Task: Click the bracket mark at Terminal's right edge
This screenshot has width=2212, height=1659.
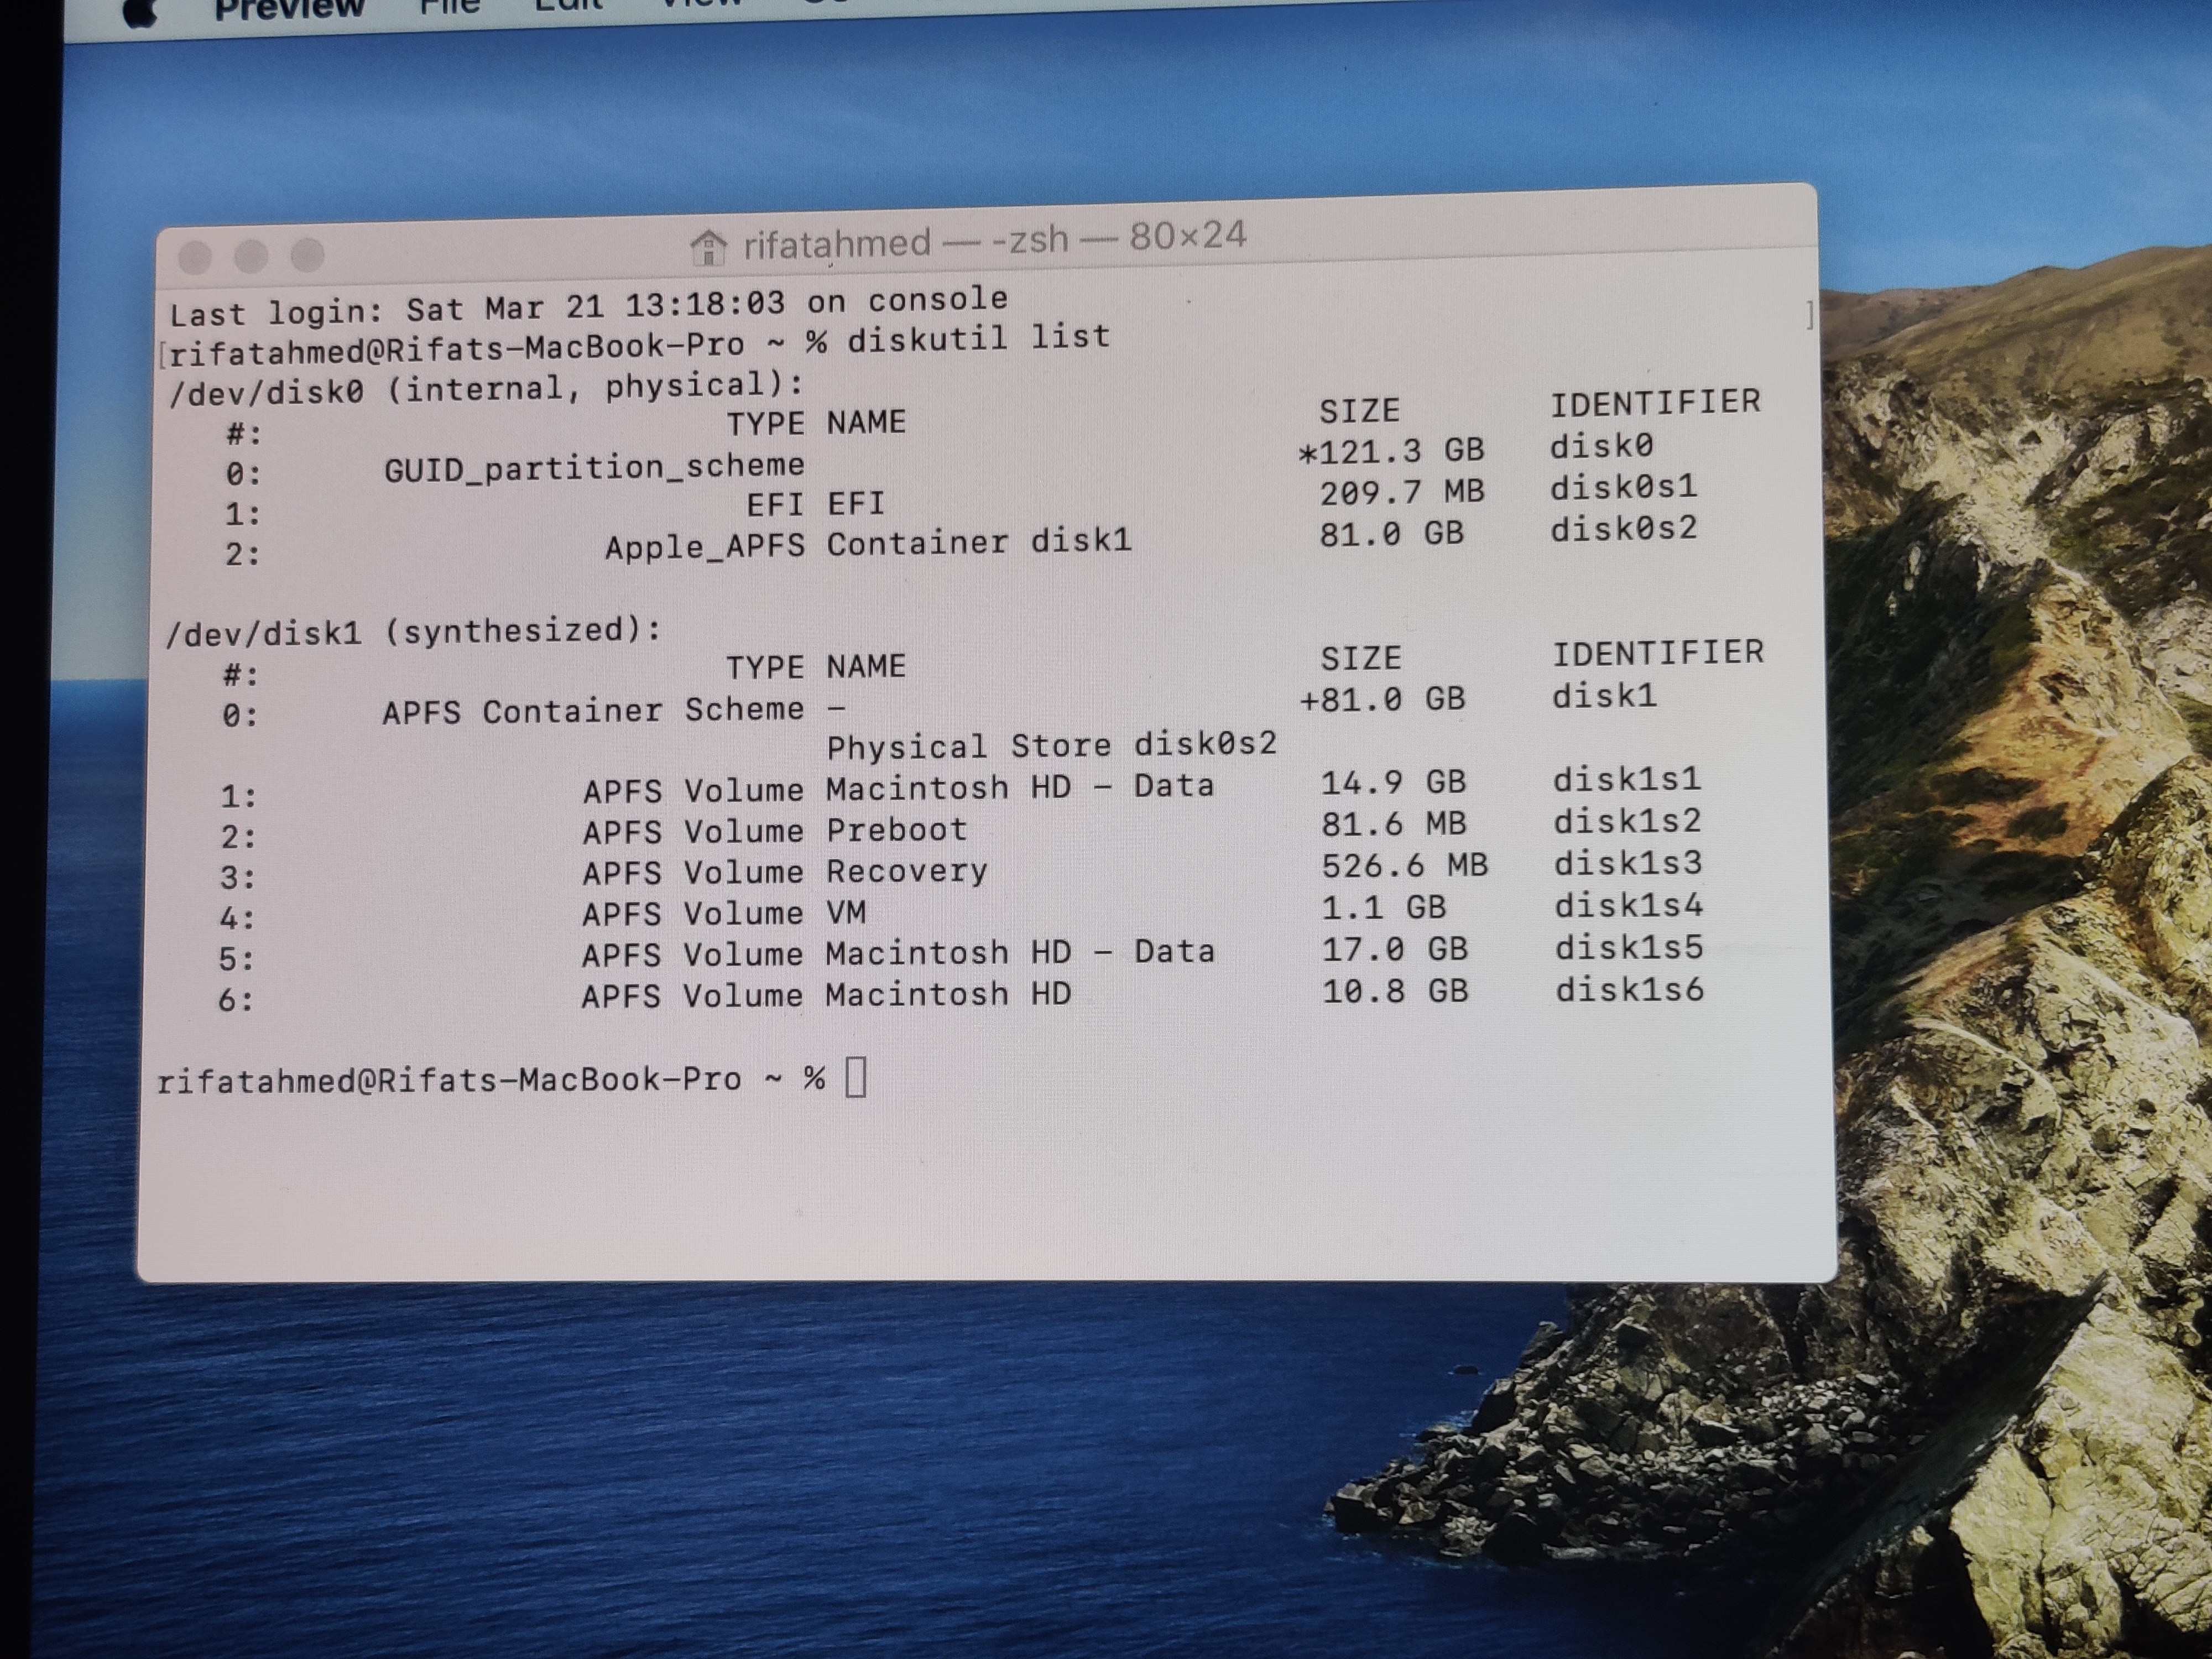Action: (x=1809, y=315)
